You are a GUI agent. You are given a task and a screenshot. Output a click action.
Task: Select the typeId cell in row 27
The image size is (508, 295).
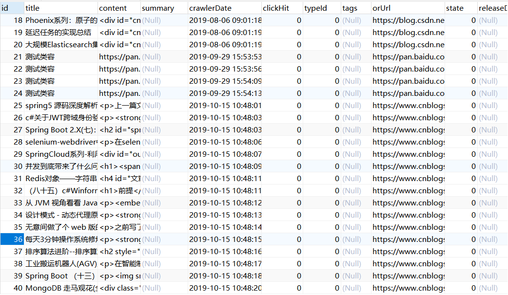pos(322,129)
